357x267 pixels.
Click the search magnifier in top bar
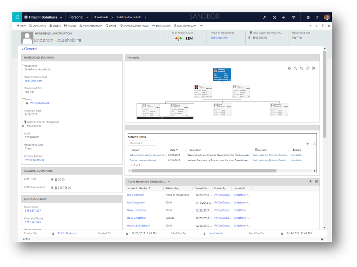click(x=265, y=17)
